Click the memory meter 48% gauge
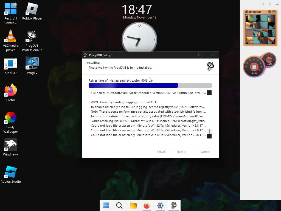 point(269,60)
